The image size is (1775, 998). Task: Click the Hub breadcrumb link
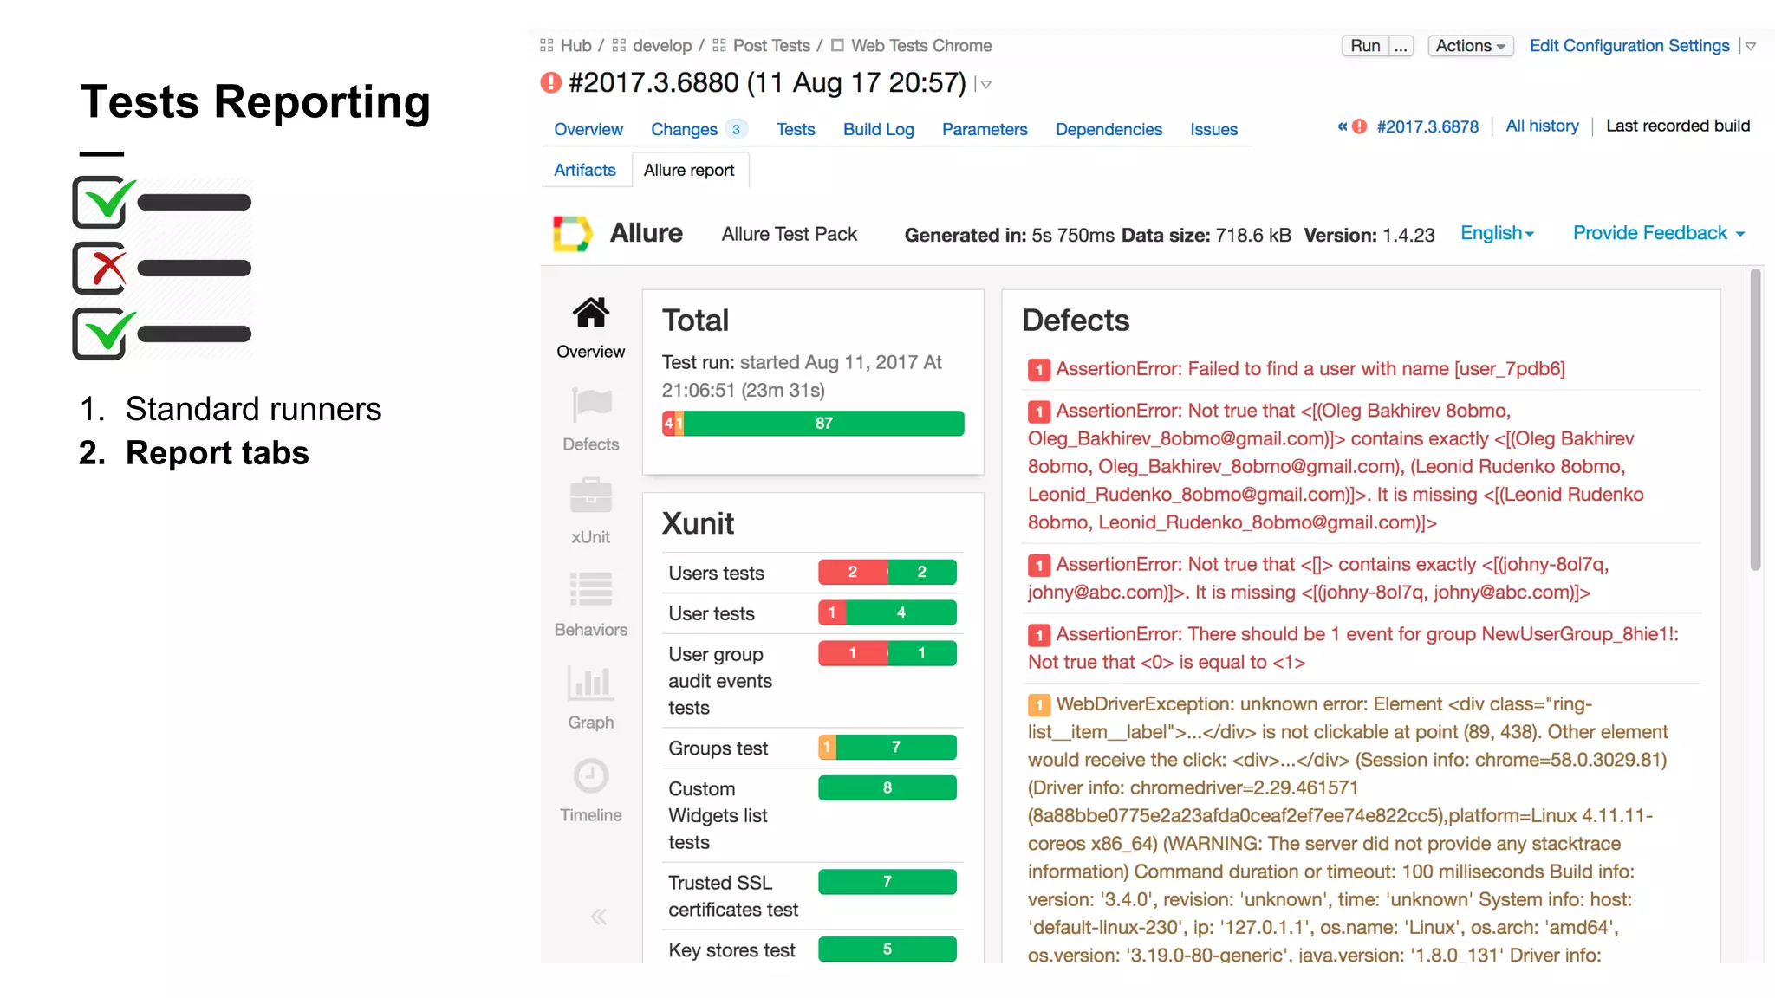click(x=575, y=45)
